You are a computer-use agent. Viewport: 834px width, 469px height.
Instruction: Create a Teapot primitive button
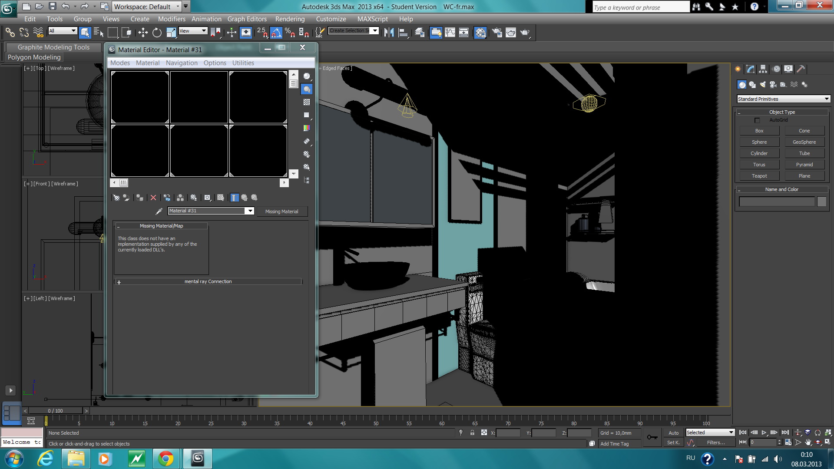click(759, 176)
